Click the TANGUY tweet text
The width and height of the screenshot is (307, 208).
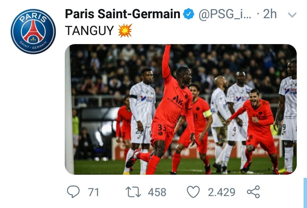[90, 30]
